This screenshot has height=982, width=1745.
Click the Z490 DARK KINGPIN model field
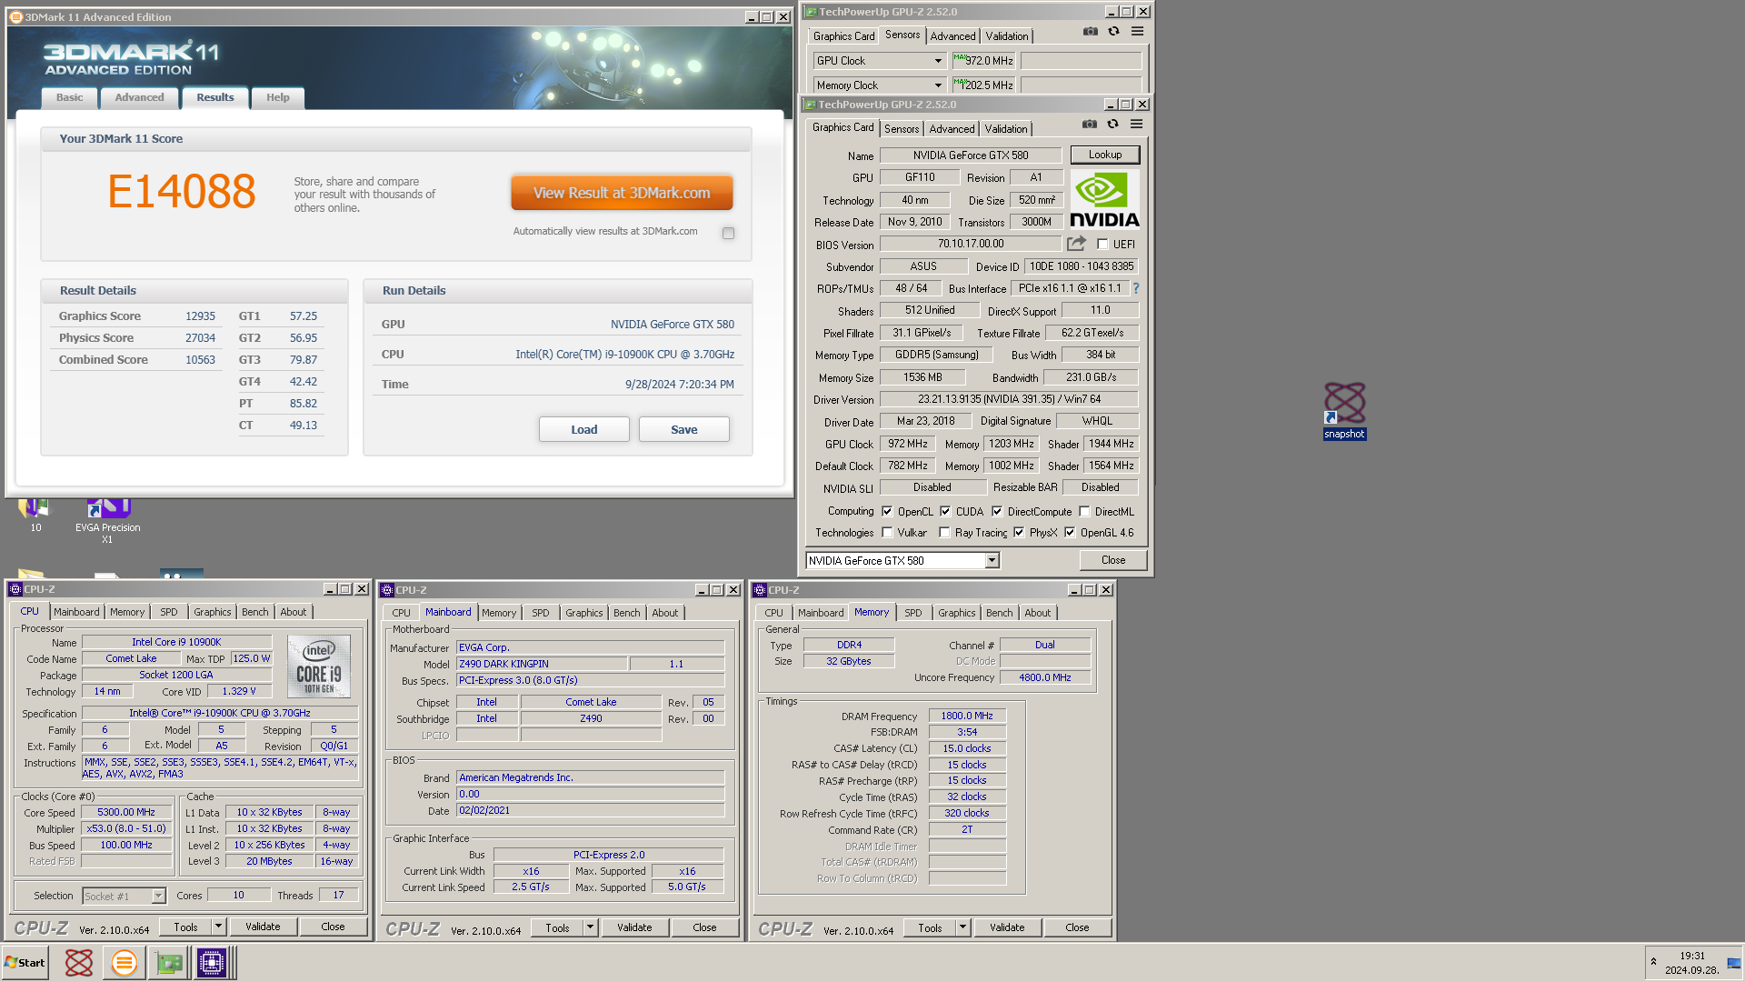tap(542, 664)
